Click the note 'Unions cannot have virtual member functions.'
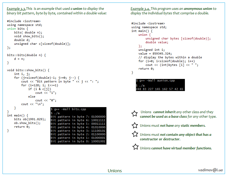The width and height of the screenshot is (227, 176). 176,148
